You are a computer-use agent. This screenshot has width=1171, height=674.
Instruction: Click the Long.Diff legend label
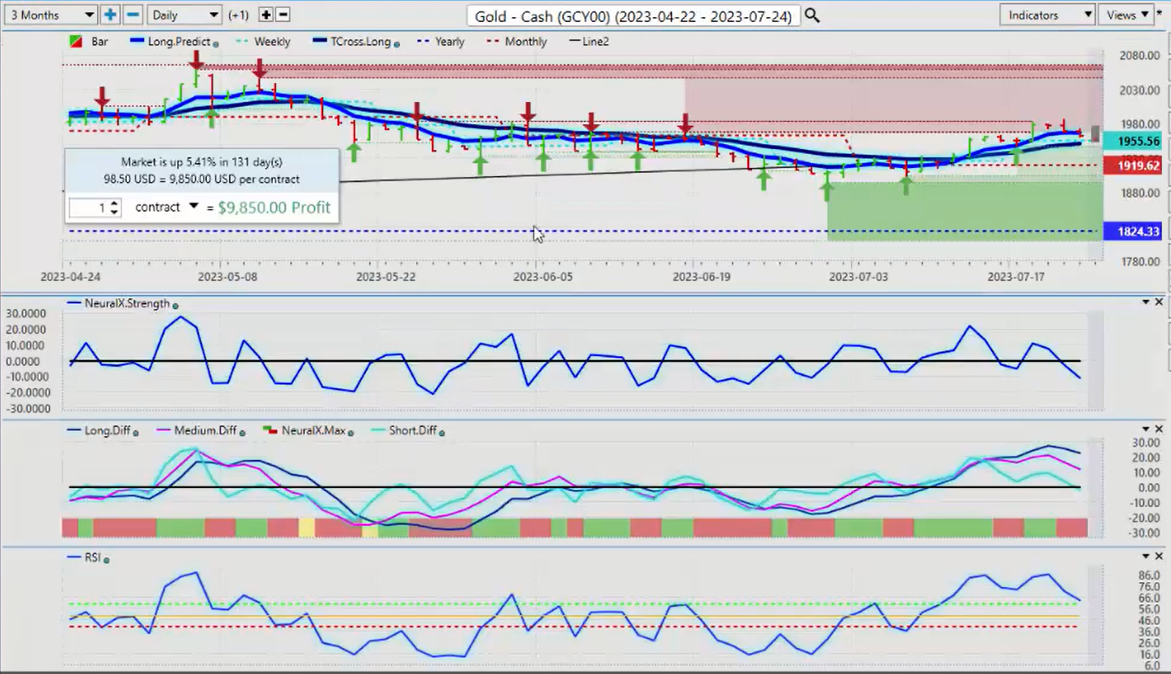[108, 430]
